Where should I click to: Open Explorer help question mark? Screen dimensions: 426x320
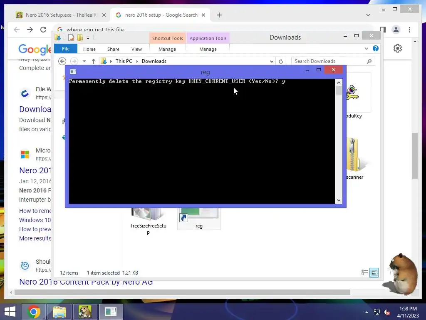(x=376, y=48)
